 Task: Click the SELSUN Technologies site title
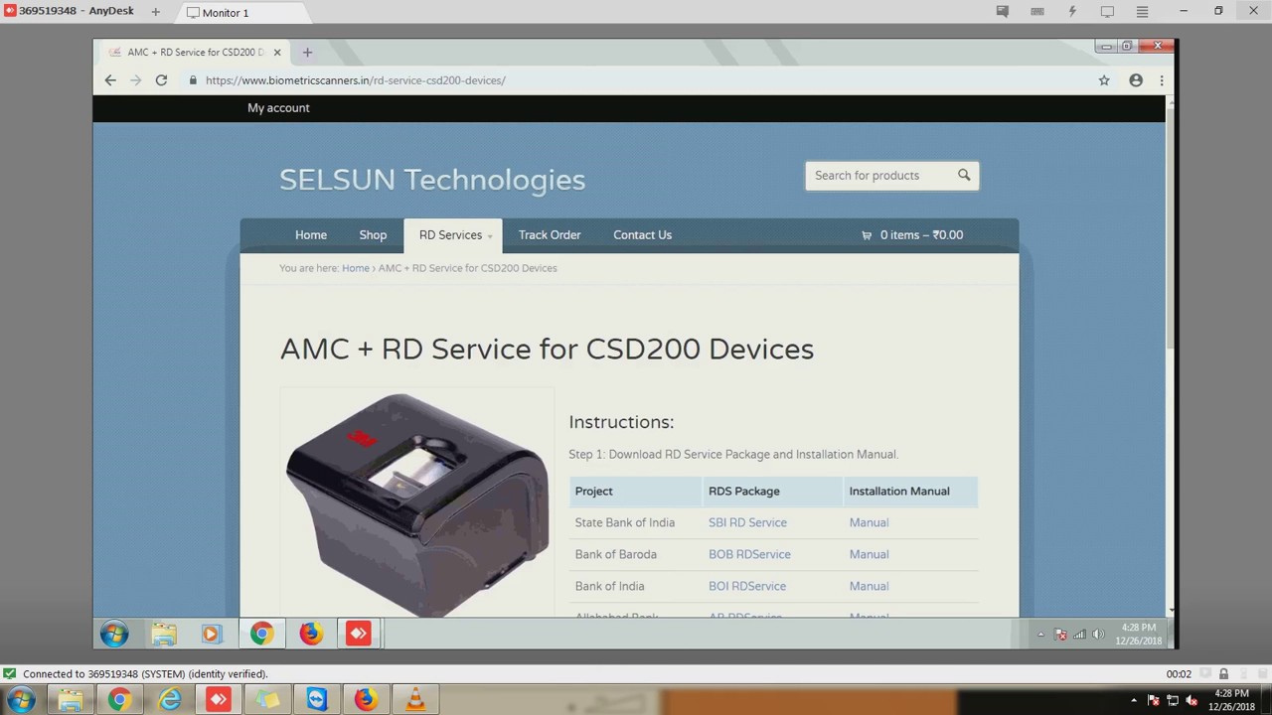432,180
